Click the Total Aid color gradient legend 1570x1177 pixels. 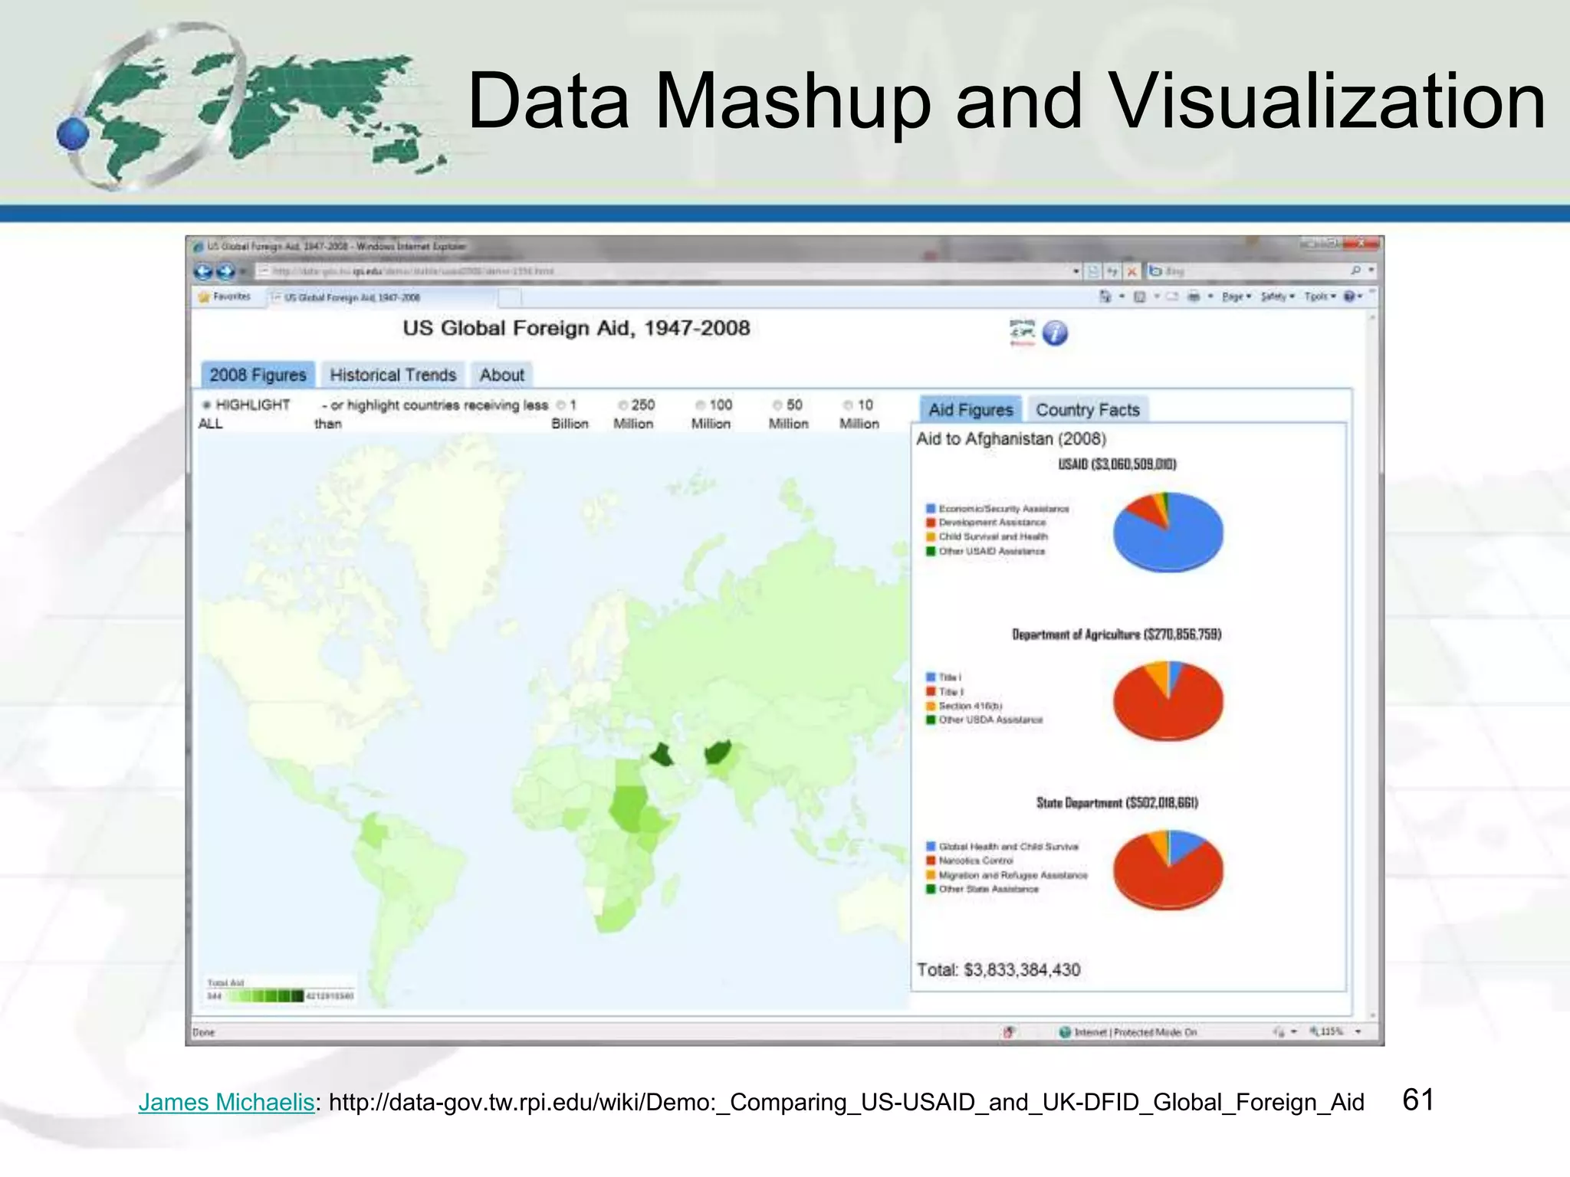coord(266,996)
